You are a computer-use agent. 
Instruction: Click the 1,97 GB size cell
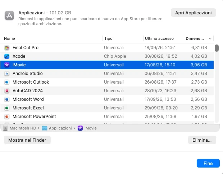click(199, 117)
